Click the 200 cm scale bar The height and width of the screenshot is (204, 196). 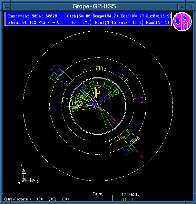point(98,196)
